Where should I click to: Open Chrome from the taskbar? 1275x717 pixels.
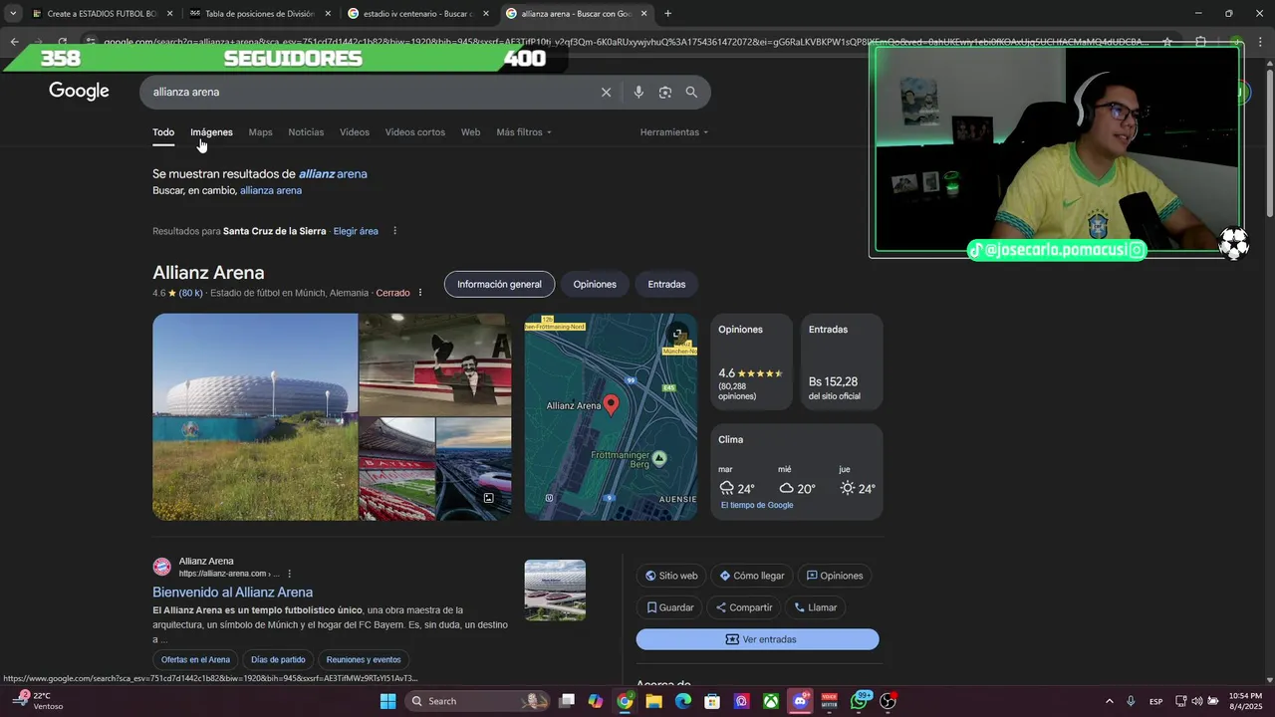coord(625,701)
